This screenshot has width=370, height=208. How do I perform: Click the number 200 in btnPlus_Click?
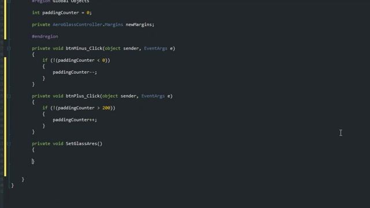106,108
